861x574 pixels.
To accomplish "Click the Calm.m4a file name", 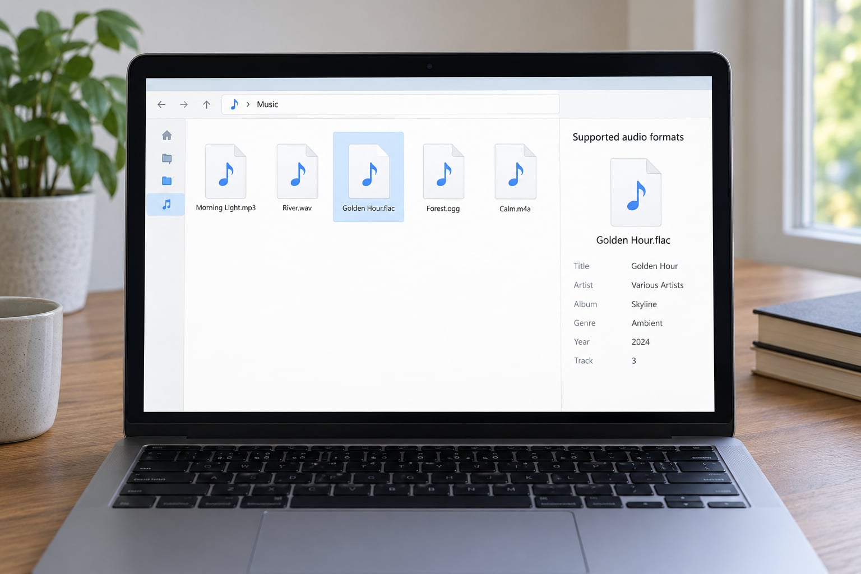I will point(515,209).
